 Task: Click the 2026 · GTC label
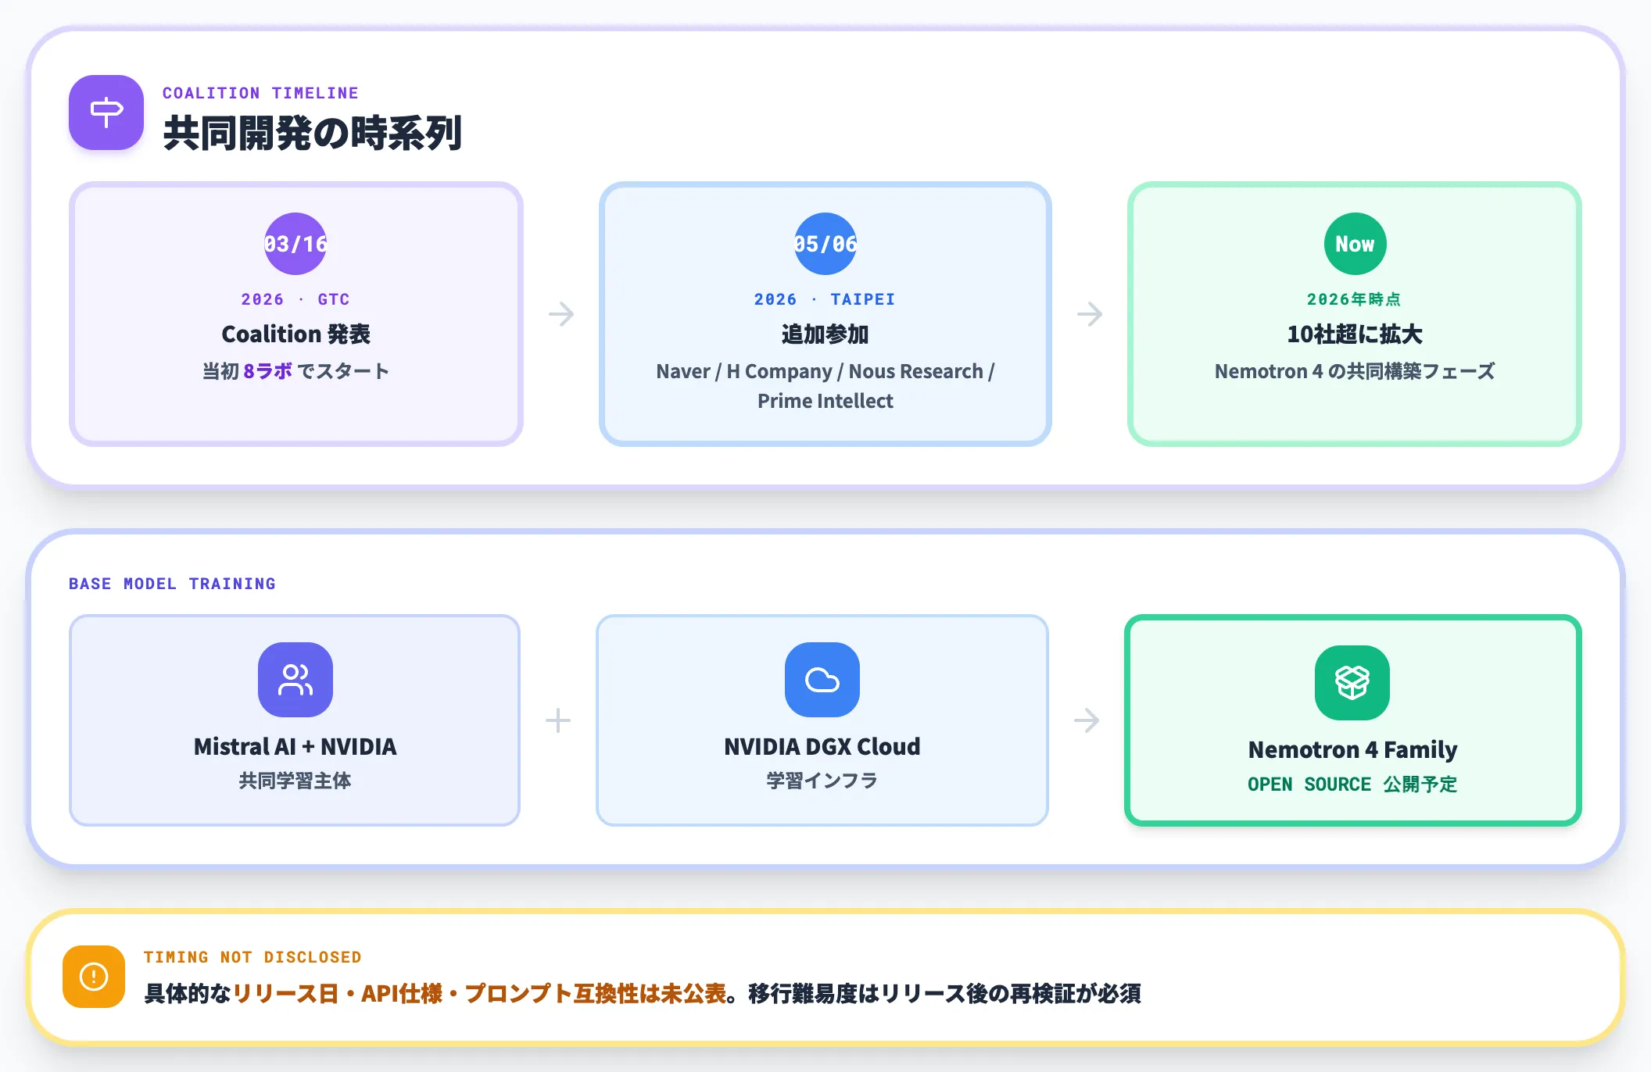coord(295,299)
